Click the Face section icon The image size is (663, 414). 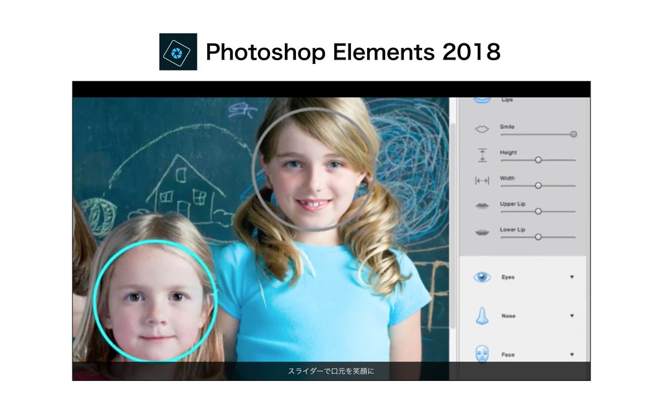click(x=482, y=354)
